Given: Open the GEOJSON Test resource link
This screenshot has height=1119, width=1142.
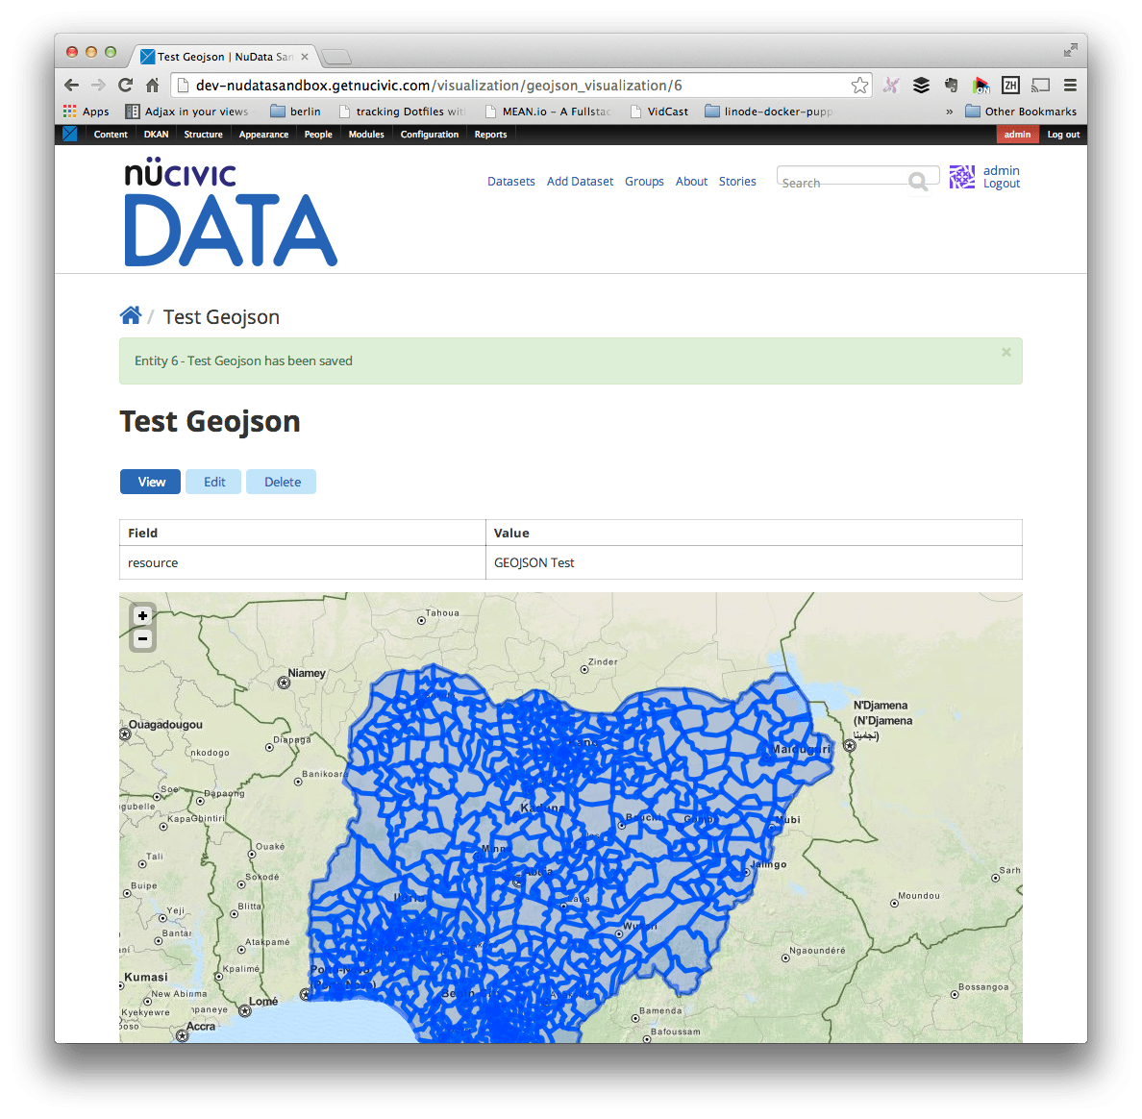Looking at the screenshot, I should (534, 562).
